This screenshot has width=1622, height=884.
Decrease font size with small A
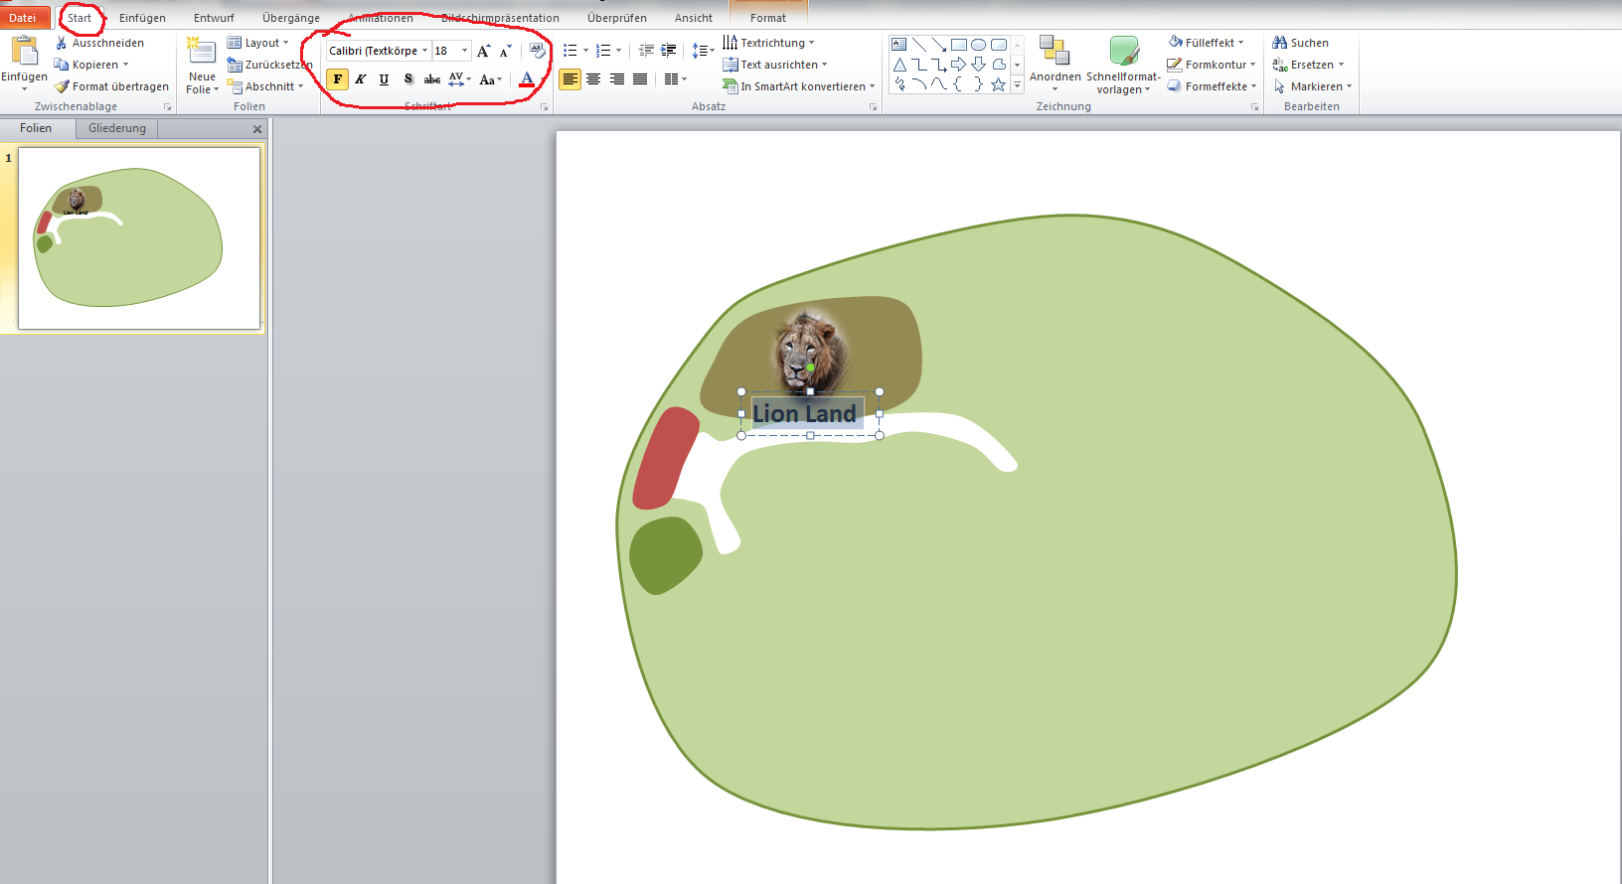point(506,51)
